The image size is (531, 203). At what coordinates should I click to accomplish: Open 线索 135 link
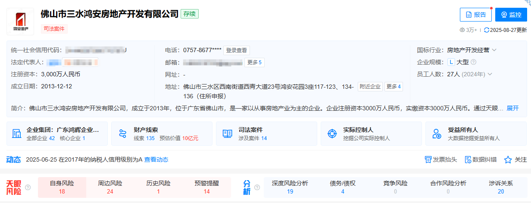coord(144,138)
